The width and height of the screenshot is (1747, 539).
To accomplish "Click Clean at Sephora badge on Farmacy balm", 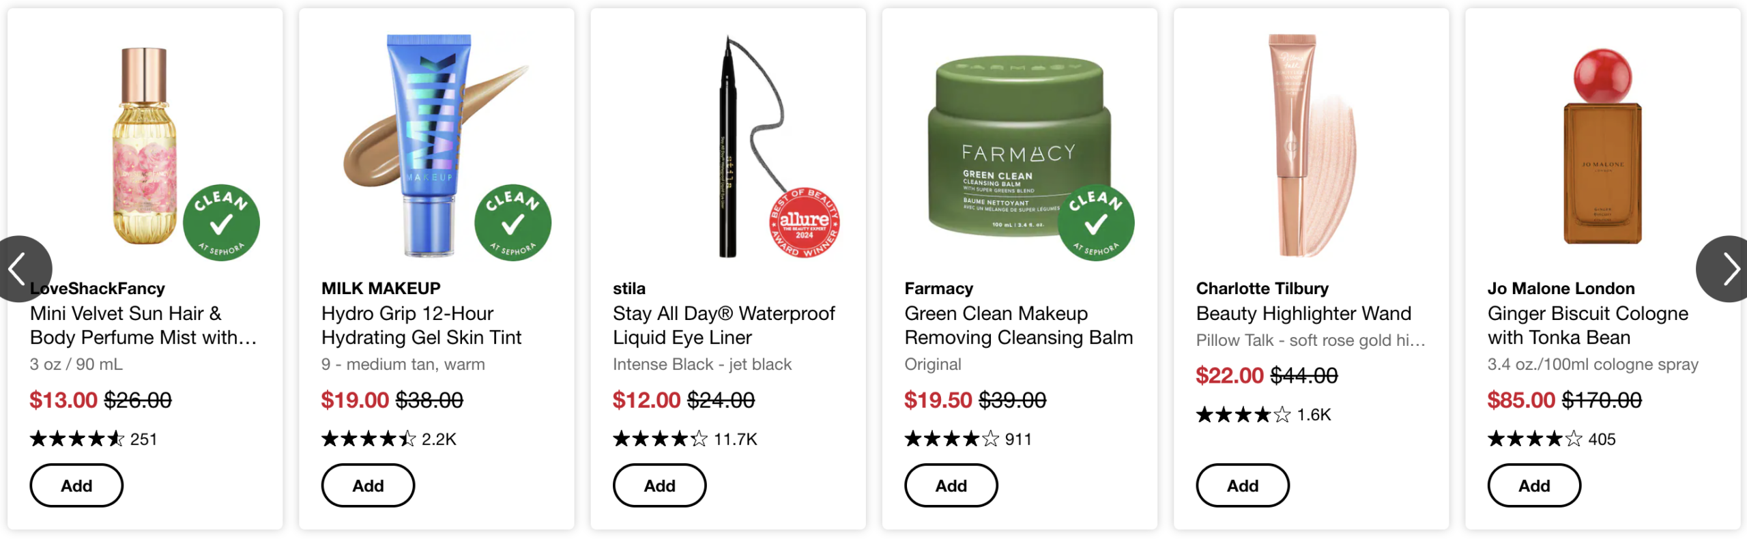I will [x=1095, y=222].
